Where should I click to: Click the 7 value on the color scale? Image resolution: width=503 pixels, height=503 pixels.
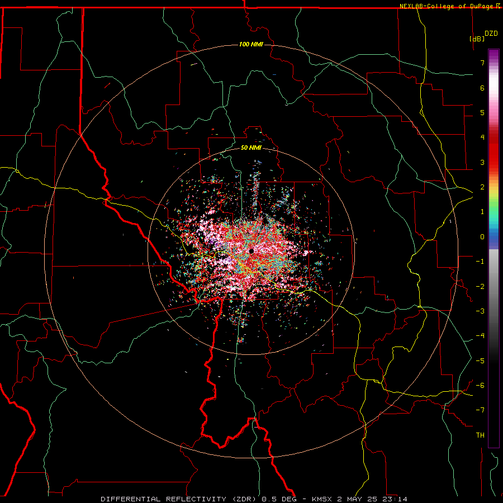pos(482,63)
